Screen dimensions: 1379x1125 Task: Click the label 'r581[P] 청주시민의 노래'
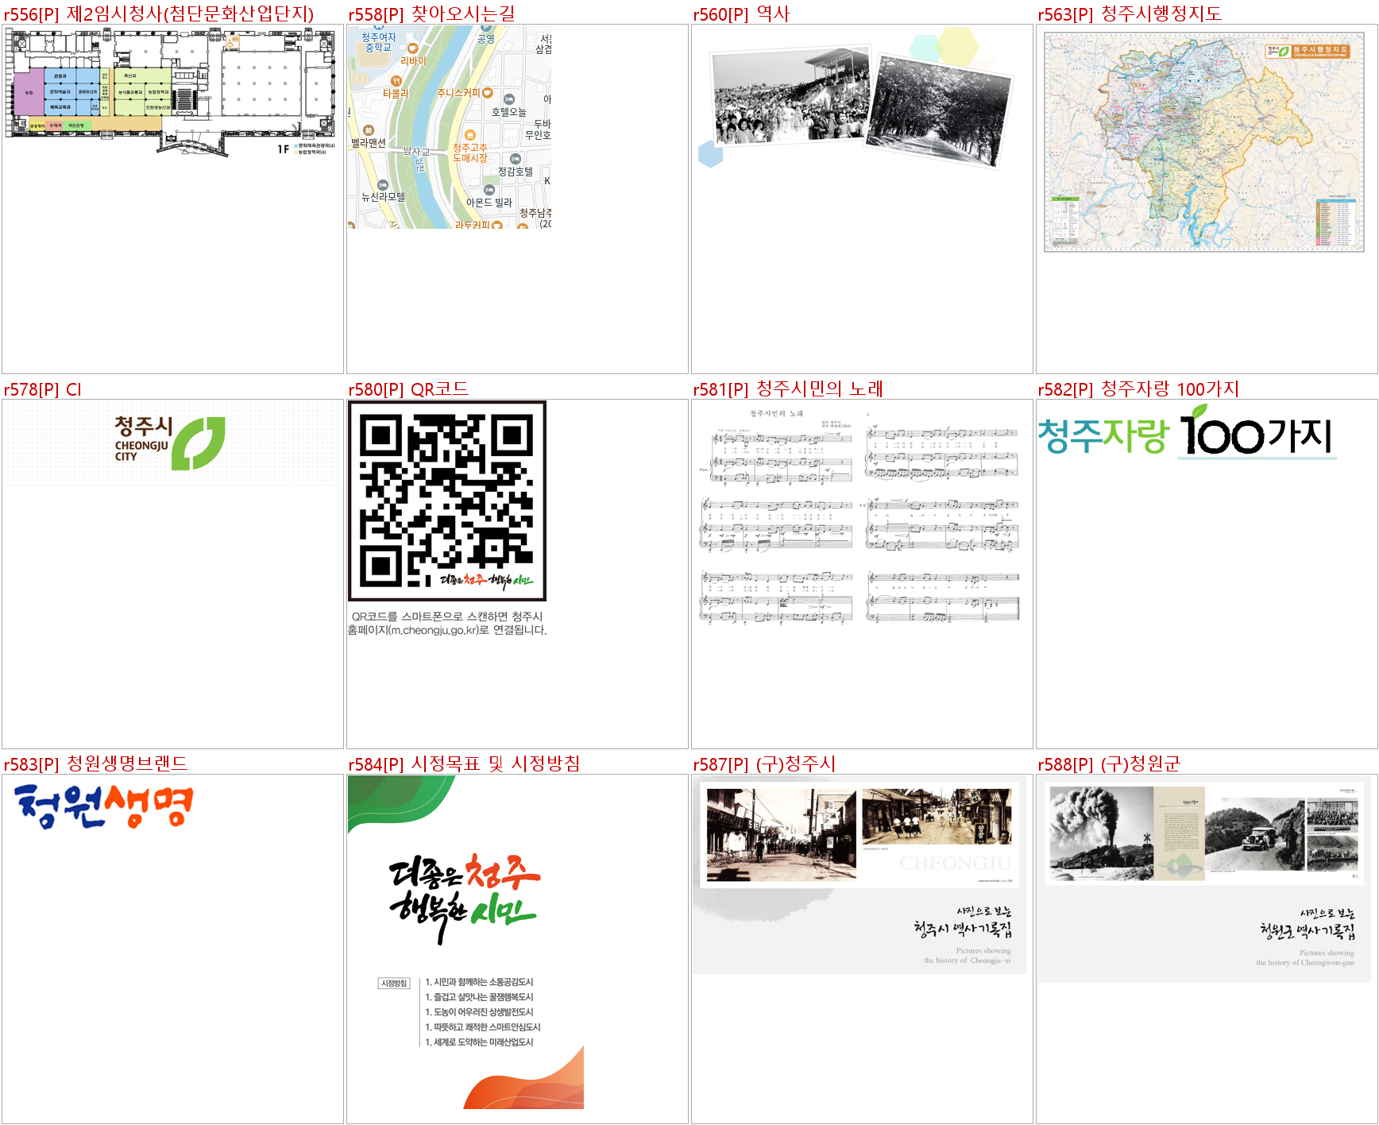click(x=788, y=389)
